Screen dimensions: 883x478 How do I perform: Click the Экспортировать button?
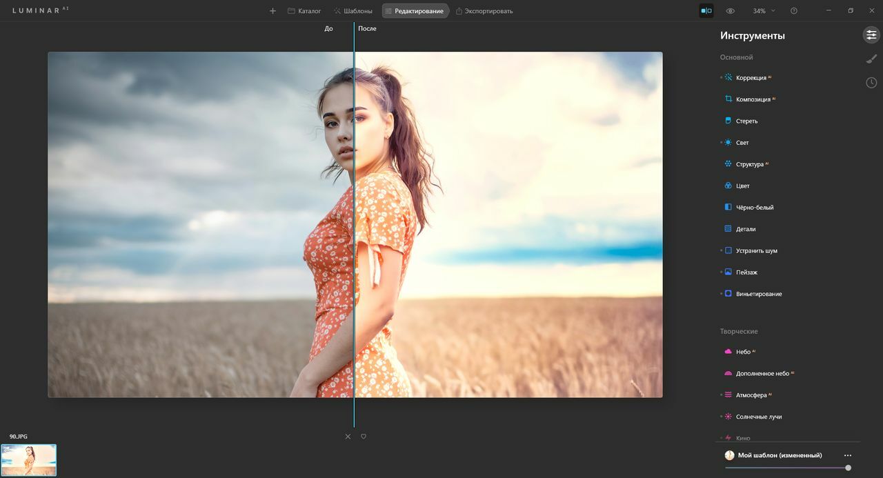484,11
